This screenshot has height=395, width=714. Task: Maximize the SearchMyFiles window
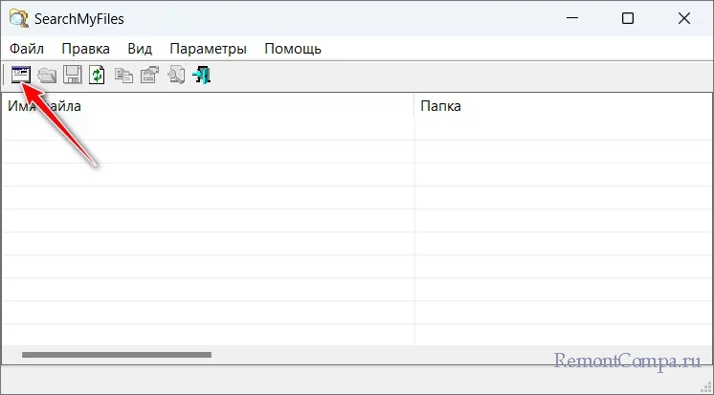(x=627, y=17)
